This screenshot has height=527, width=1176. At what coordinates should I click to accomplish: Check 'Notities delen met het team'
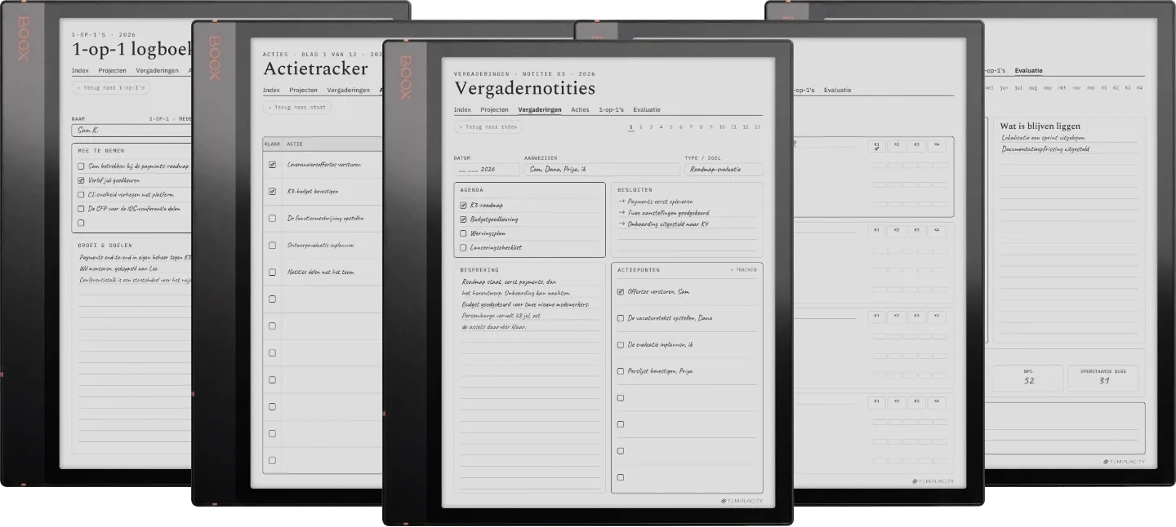click(x=272, y=272)
